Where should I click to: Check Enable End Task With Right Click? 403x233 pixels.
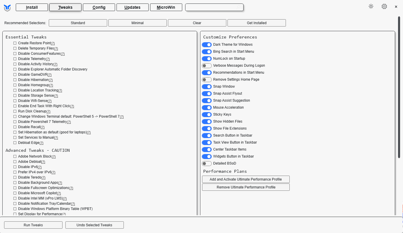tap(15, 106)
